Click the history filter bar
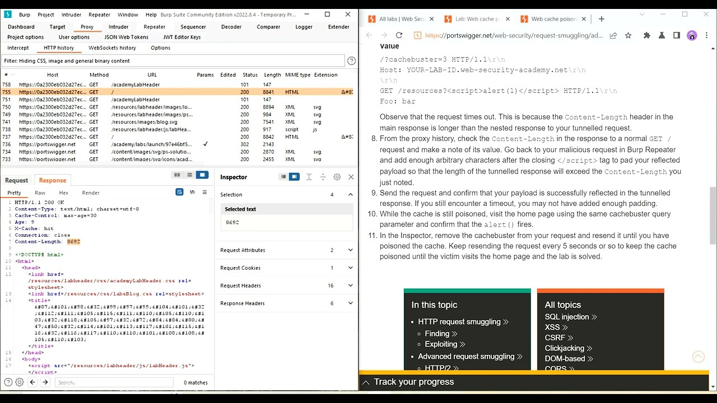Viewport: 717px width, 403px height. pyautogui.click(x=173, y=60)
